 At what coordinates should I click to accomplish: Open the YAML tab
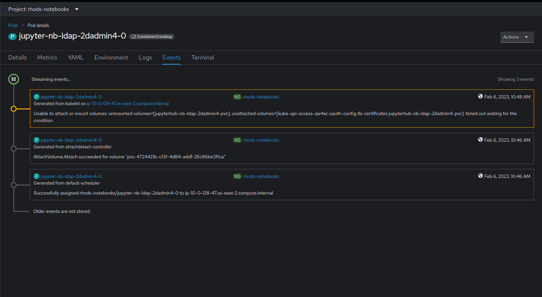(x=75, y=58)
